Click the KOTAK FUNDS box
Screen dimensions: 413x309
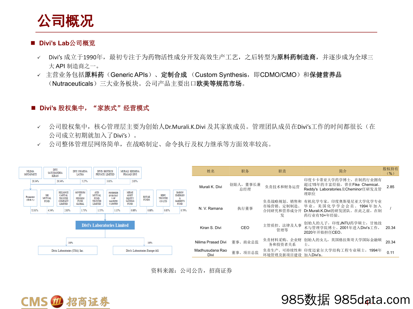coord(146,198)
